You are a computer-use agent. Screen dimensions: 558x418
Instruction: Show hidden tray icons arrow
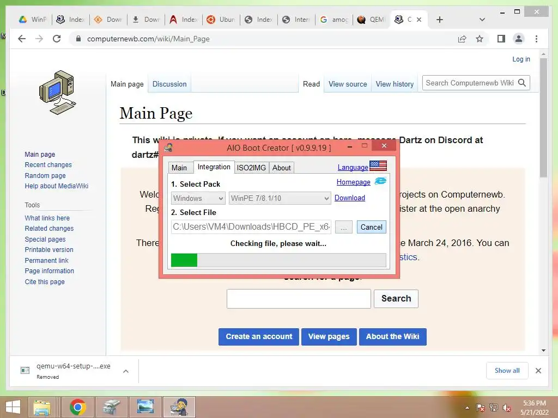click(x=467, y=408)
